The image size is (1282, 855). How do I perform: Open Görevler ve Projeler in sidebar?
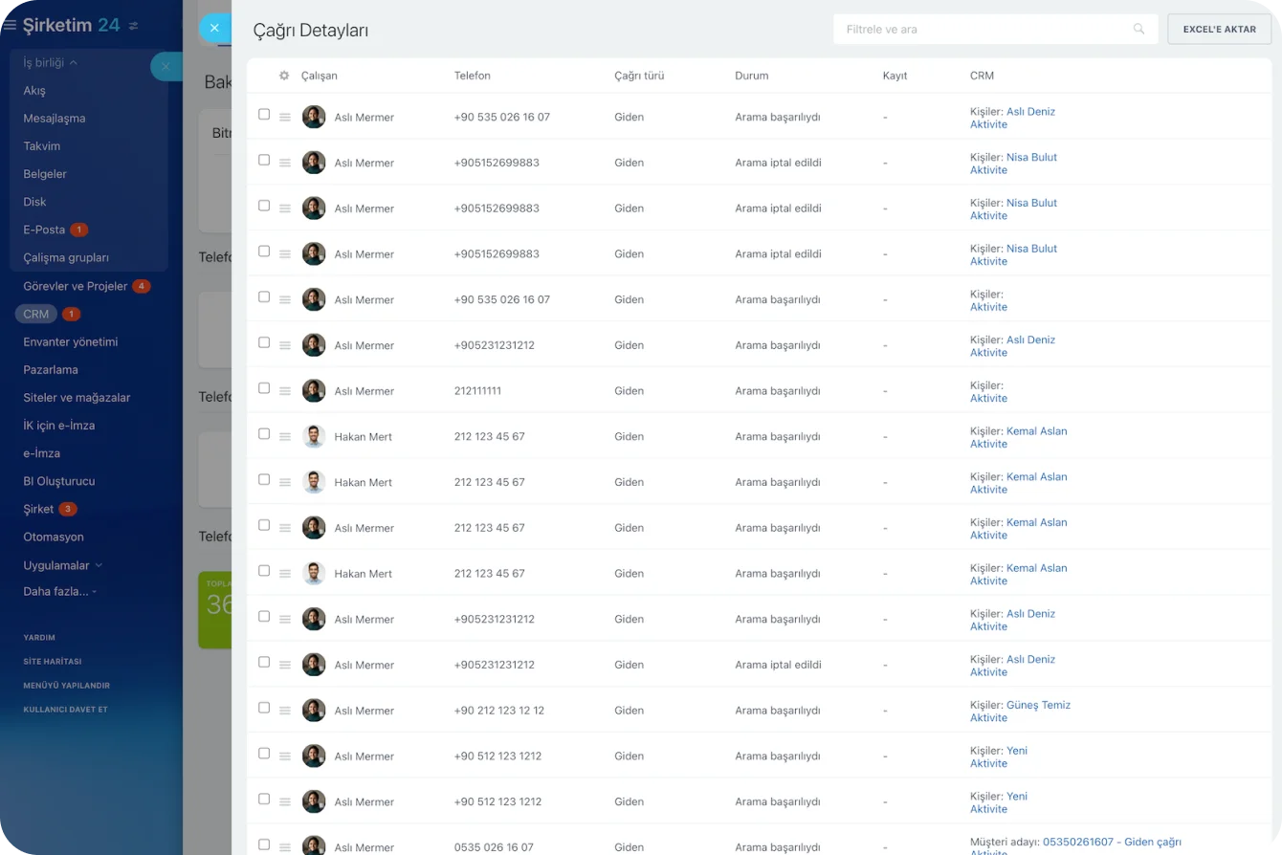coord(75,286)
